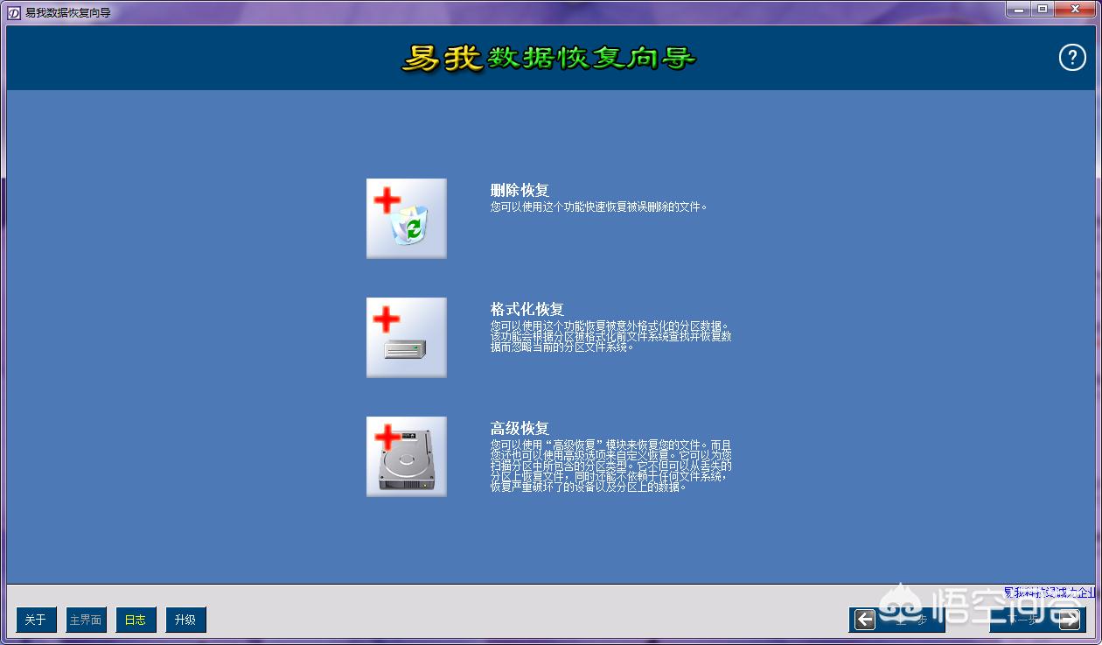Click the window title 易我数据恢复向导 in title bar

click(x=68, y=13)
